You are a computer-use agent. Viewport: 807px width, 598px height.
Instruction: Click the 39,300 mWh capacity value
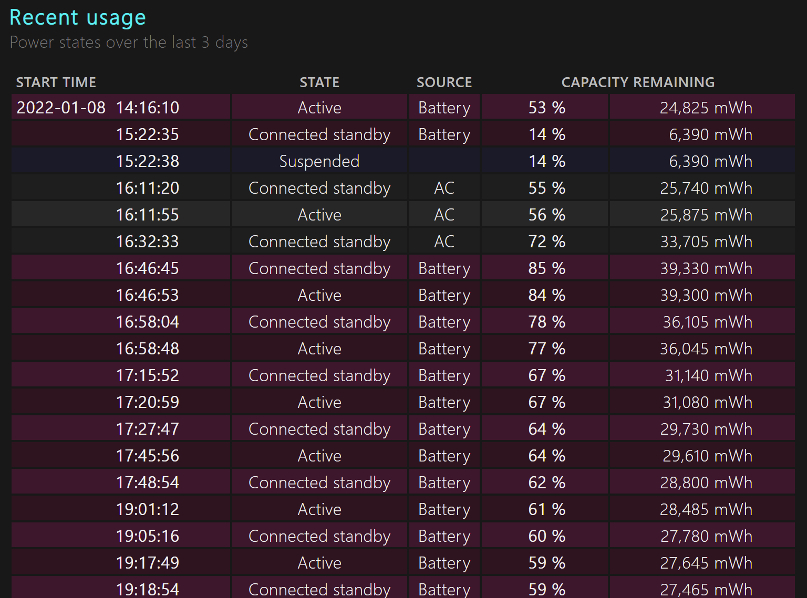[x=706, y=295]
